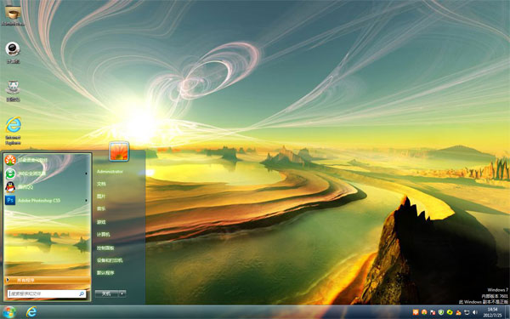Screen dimensions: 510x319
Task: Open Music (音乐) in Start menu
Action: (x=101, y=208)
